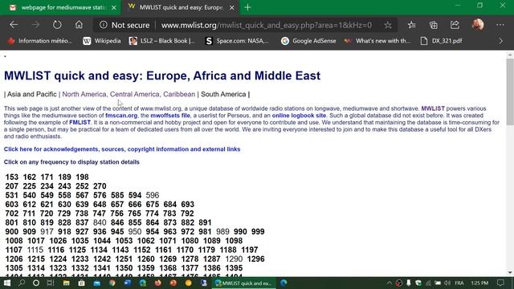Close the MWLIST quick and easy tab
514x289 pixels.
[232, 7]
